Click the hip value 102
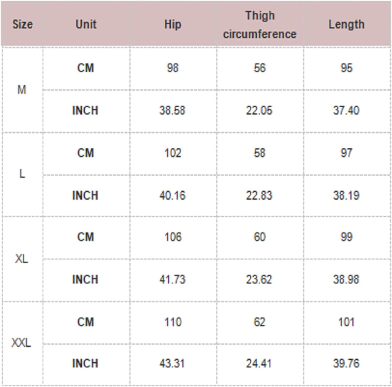392x387 pixels. [173, 153]
